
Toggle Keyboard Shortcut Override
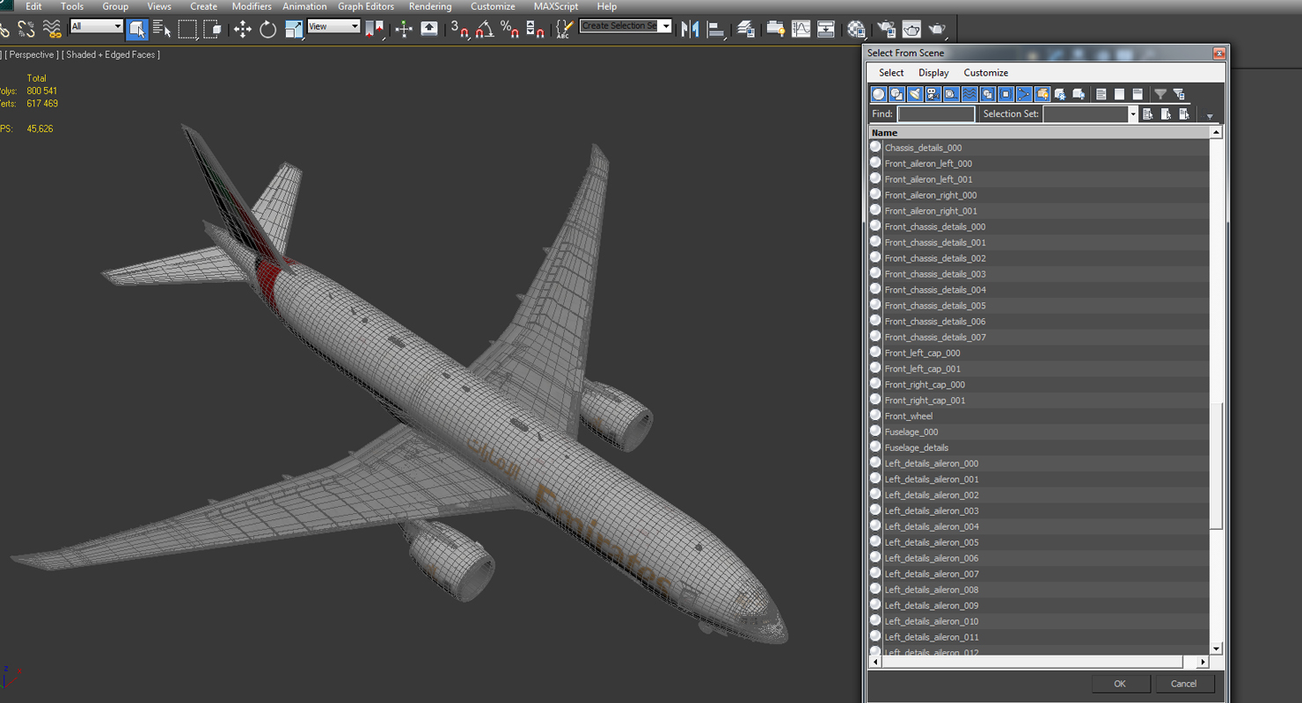(429, 29)
